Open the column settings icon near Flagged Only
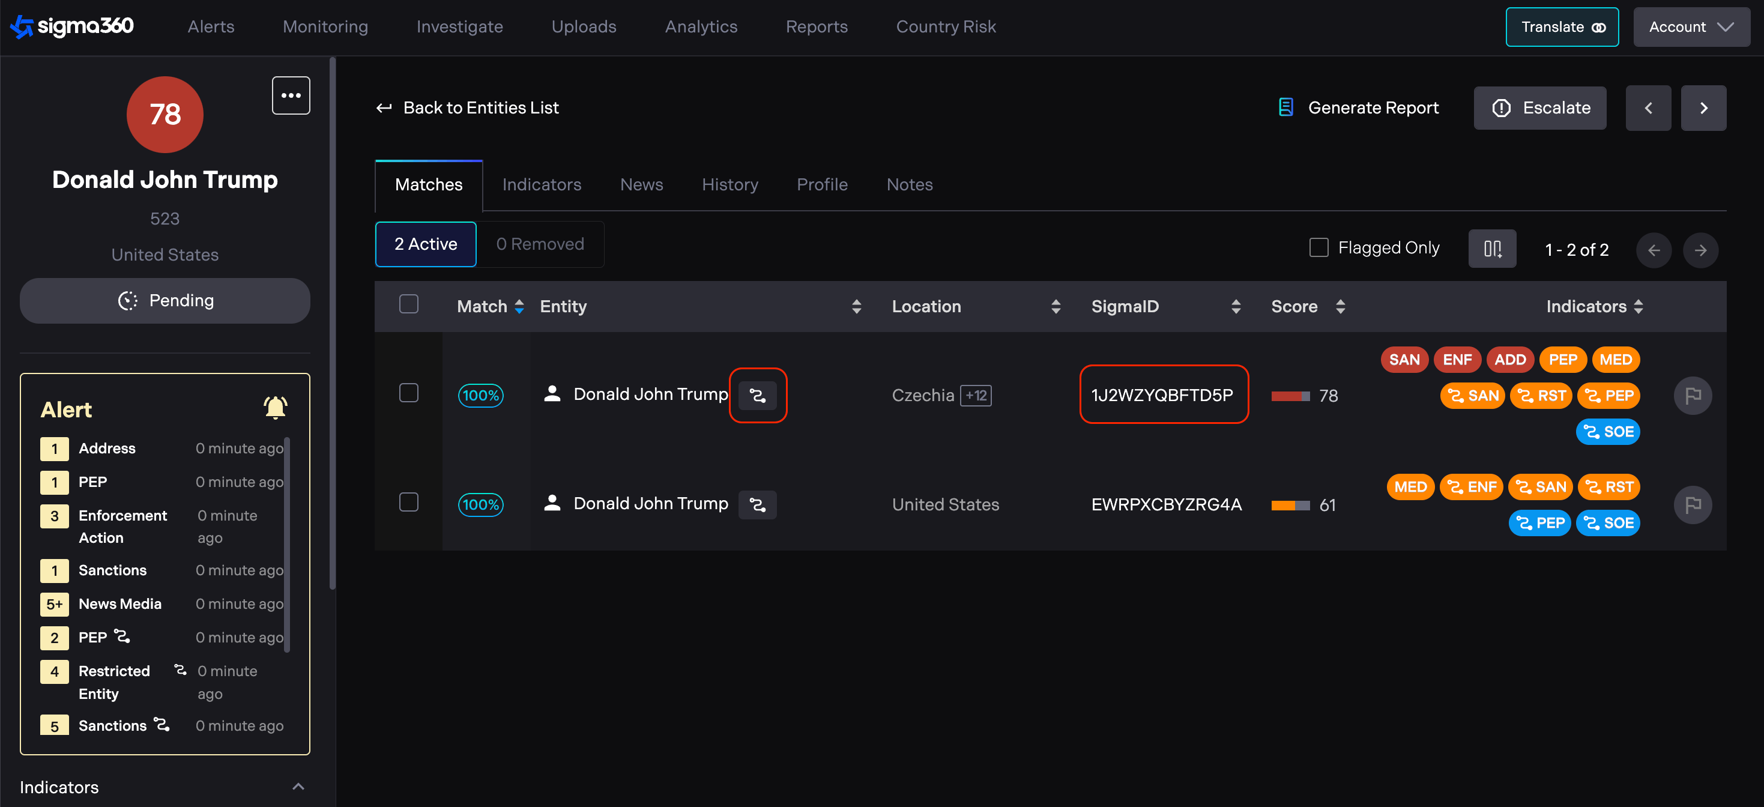The height and width of the screenshot is (807, 1764). click(x=1491, y=249)
